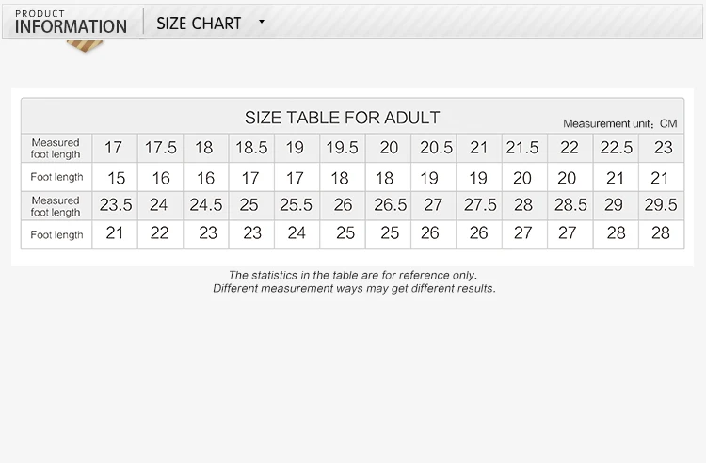Select the 23.5 measured length cell
The image size is (706, 463).
click(x=116, y=205)
